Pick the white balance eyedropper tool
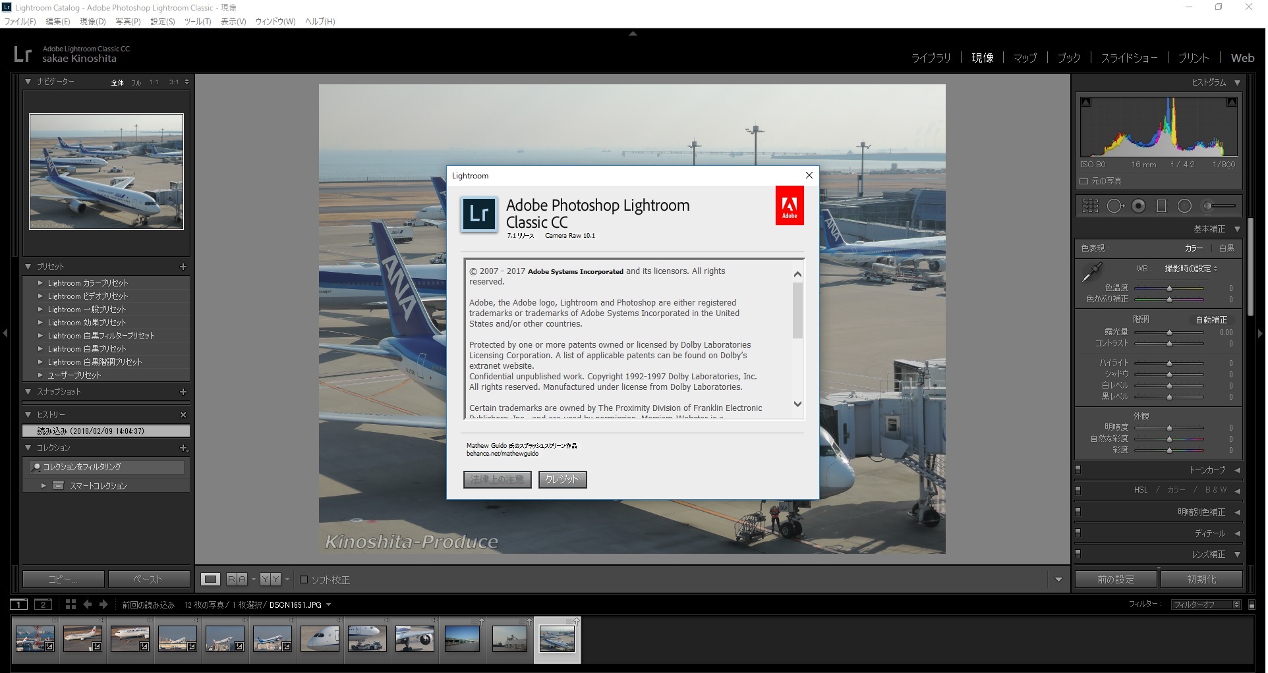Image resolution: width=1268 pixels, height=673 pixels. point(1092,272)
